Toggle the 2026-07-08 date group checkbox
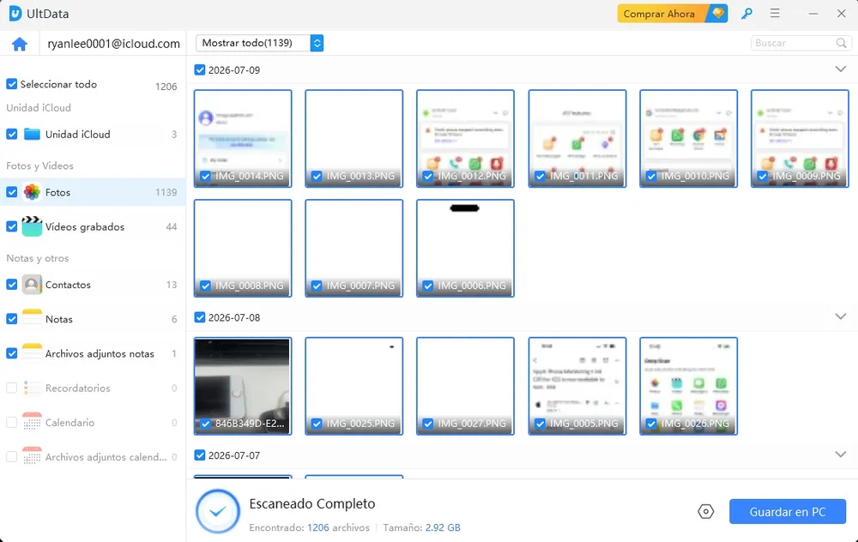858x542 pixels. (200, 317)
